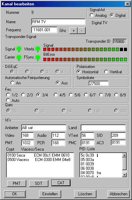Click the Signal strength level bar
Screen dimensions: 132x200
point(85,49)
